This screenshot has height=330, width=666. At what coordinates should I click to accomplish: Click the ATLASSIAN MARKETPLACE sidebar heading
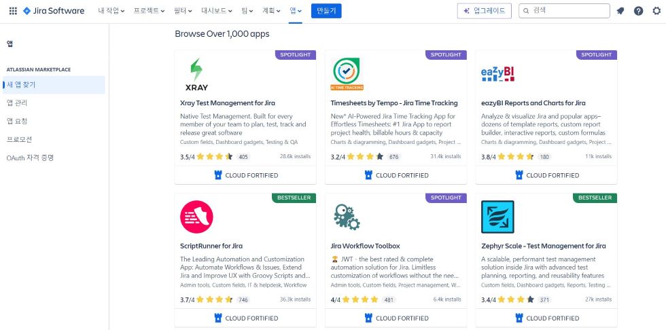(39, 69)
